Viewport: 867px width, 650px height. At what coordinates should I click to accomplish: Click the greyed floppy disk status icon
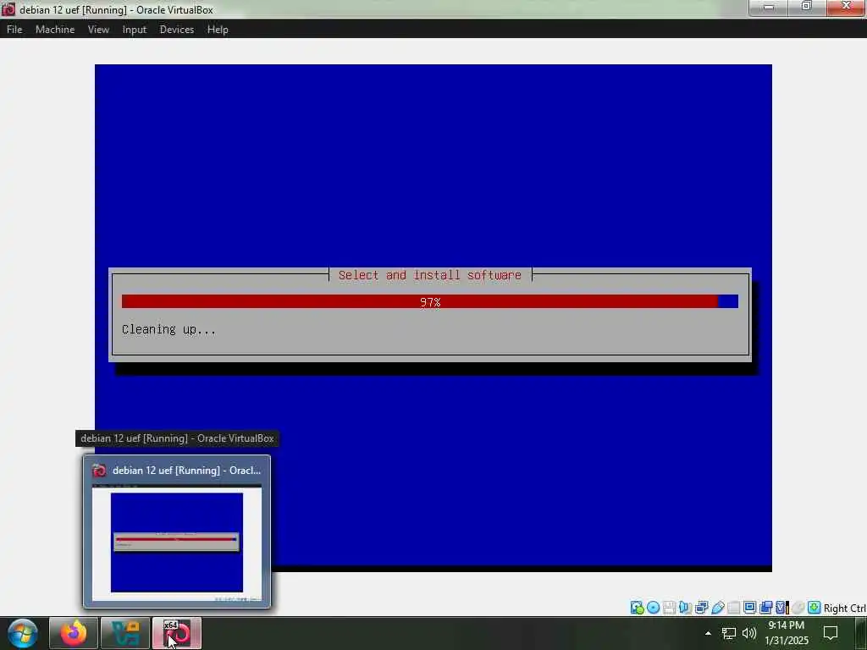pos(669,608)
